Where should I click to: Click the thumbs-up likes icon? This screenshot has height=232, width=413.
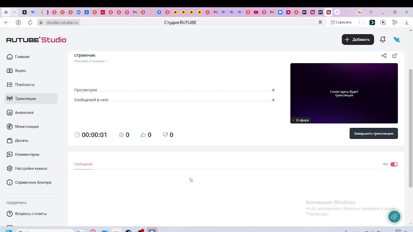point(143,135)
